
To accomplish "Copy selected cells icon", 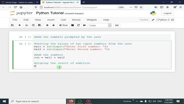I will pos(33,25).
